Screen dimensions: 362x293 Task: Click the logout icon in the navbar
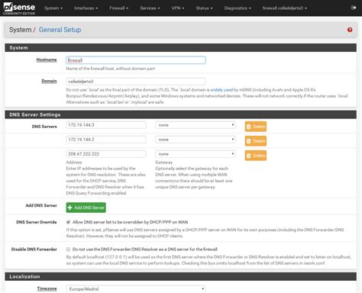[354, 8]
